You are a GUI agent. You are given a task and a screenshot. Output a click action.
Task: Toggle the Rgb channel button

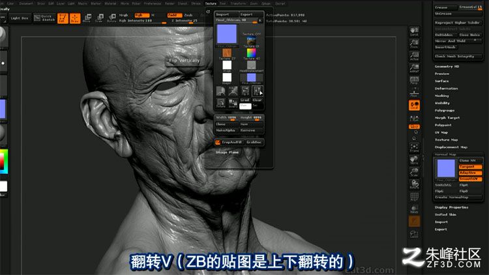pyautogui.click(x=142, y=15)
